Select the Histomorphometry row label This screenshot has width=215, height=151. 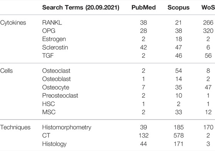tap(67, 128)
